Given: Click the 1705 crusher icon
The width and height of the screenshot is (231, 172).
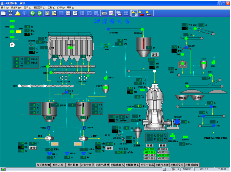Looking at the screenshot, I should pyautogui.click(x=182, y=64).
